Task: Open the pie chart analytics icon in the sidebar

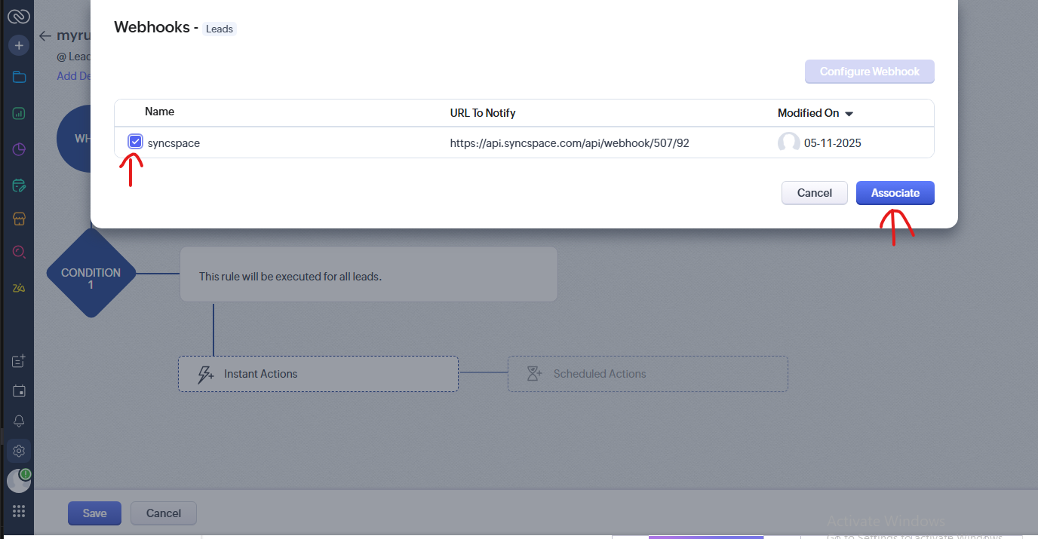Action: [19, 149]
